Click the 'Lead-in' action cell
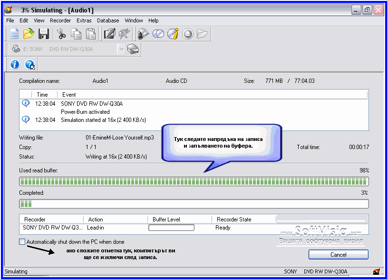The image size is (388, 280). (x=95, y=228)
